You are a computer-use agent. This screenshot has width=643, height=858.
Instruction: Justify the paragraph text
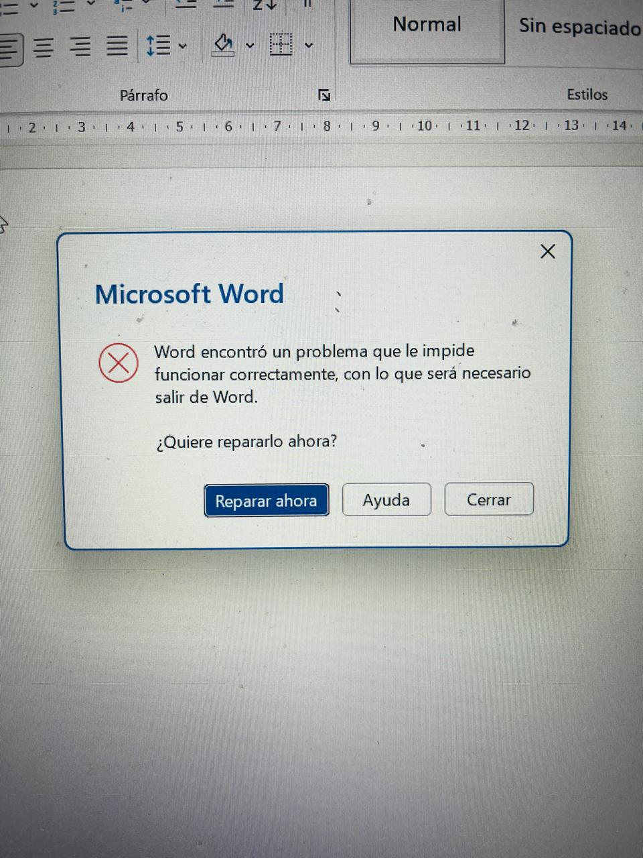click(117, 46)
